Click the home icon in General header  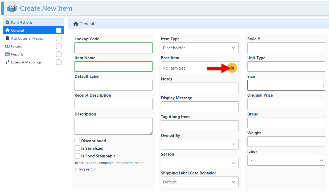[x=76, y=24]
